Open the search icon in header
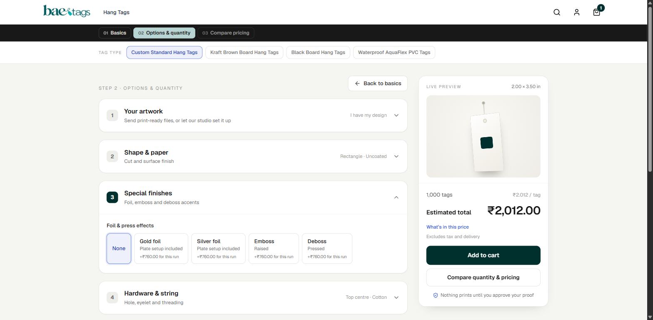653x320 pixels. 557,12
